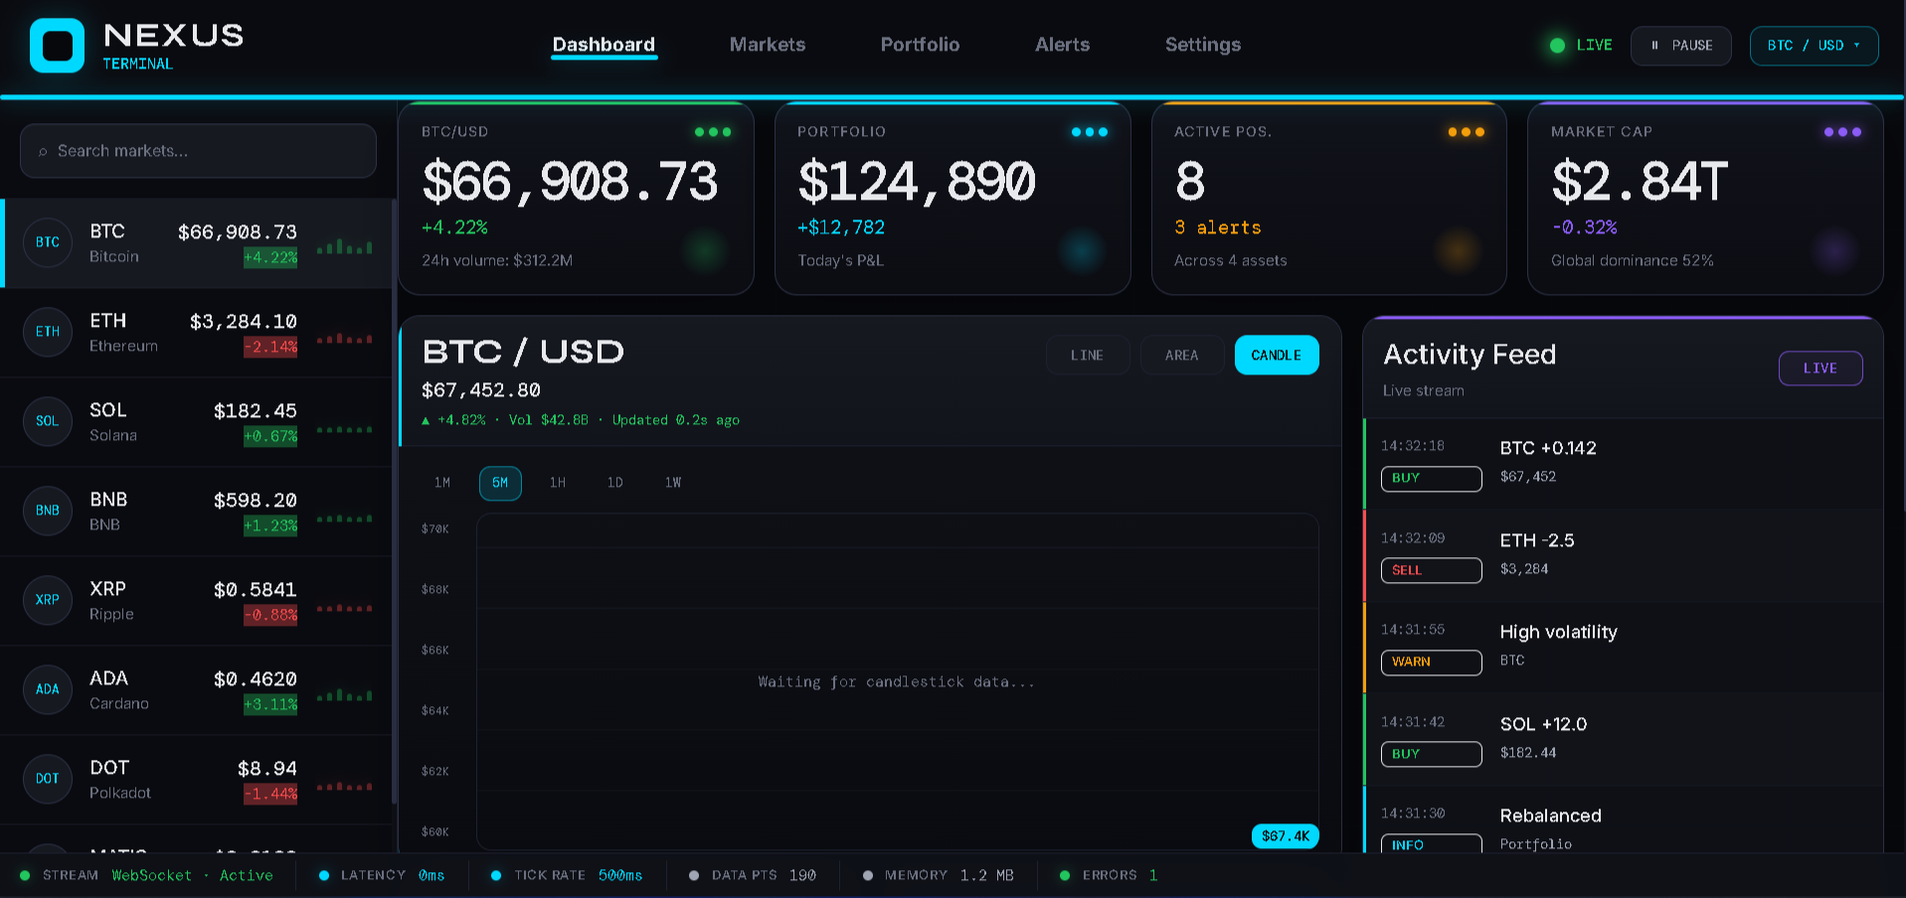This screenshot has width=1906, height=898.
Task: Click the +$12,782 Today's P&L value
Action: [x=841, y=227]
